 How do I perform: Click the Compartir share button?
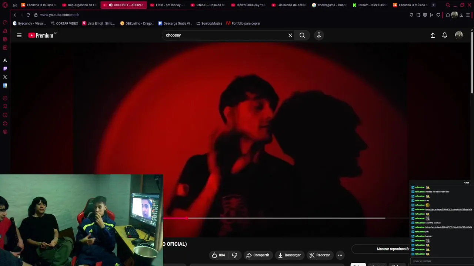tap(258, 255)
